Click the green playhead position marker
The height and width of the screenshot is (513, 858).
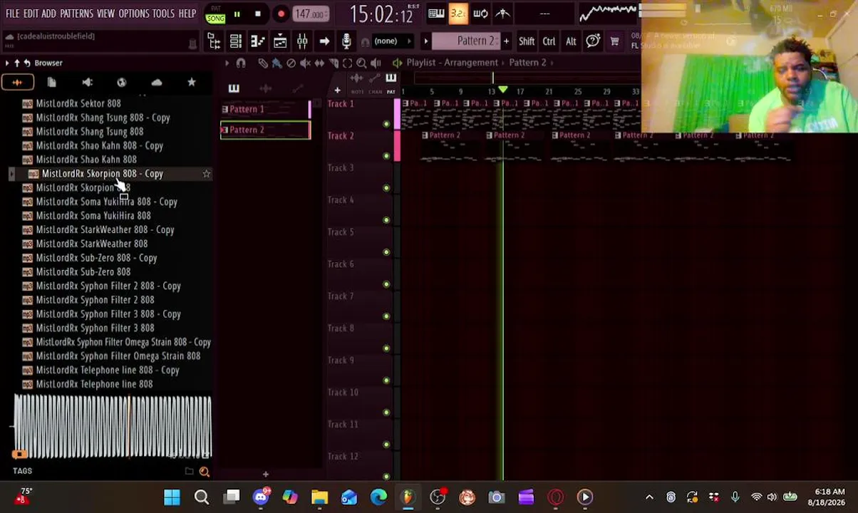pyautogui.click(x=503, y=90)
